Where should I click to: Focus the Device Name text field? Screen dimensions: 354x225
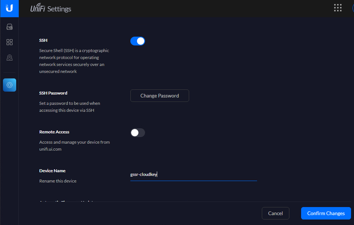coord(194,175)
